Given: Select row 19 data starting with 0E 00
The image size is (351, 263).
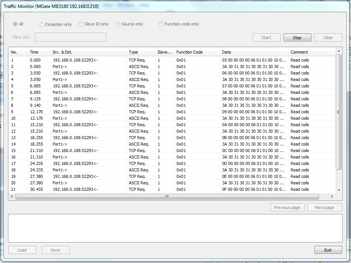Looking at the screenshot, I should pos(172,177).
